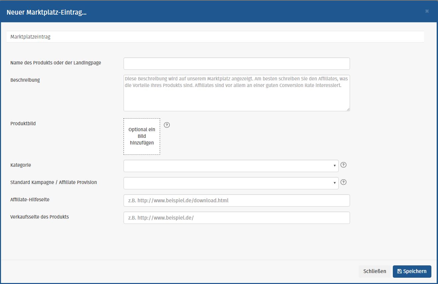438x284 pixels.
Task: Click the Speichern button
Action: point(412,271)
